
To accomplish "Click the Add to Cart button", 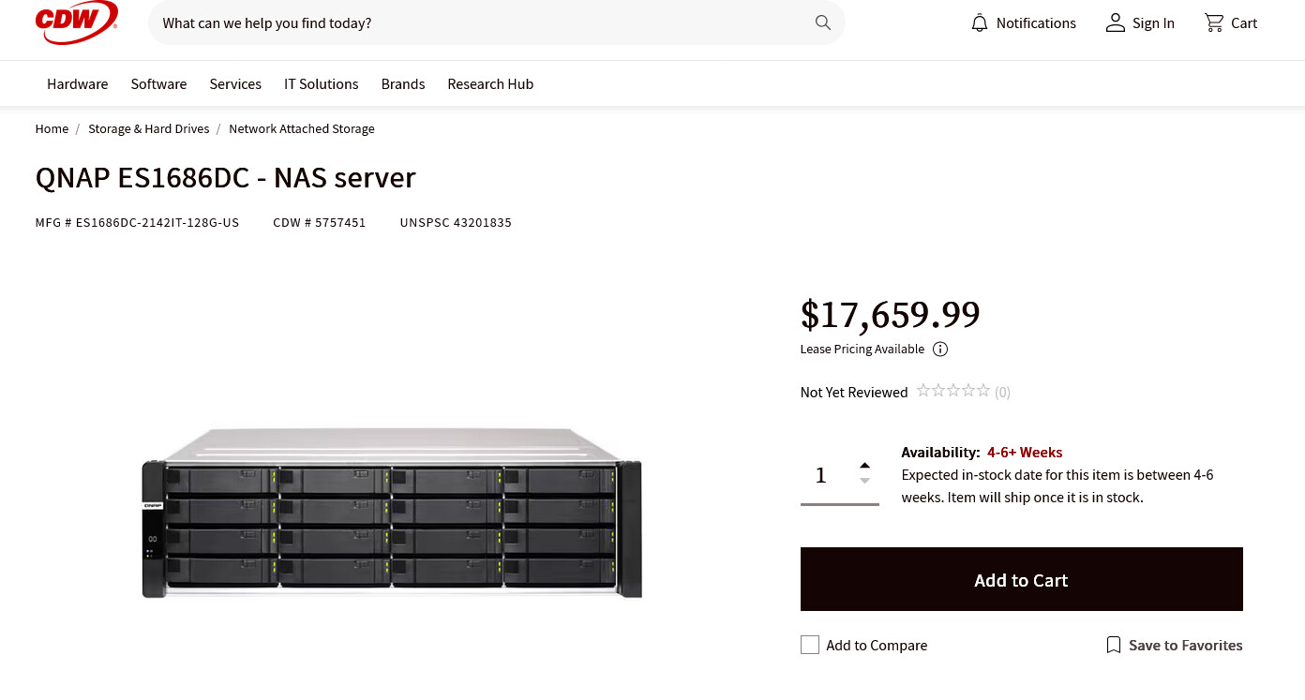I will pyautogui.click(x=1022, y=579).
